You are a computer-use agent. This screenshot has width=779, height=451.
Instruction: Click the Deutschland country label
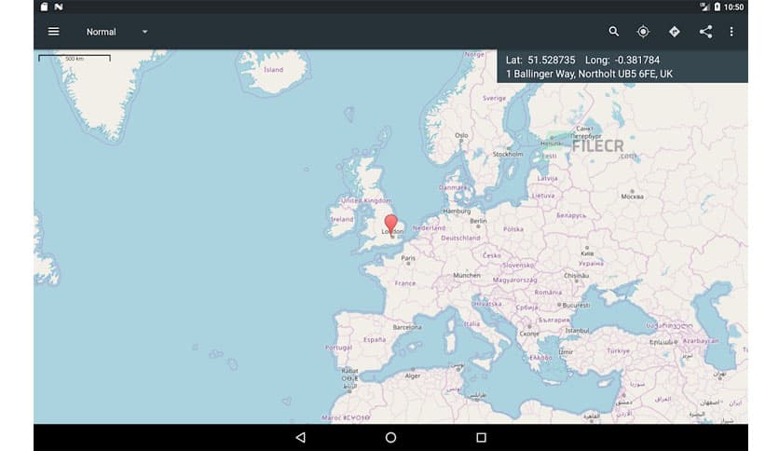pyautogui.click(x=460, y=238)
